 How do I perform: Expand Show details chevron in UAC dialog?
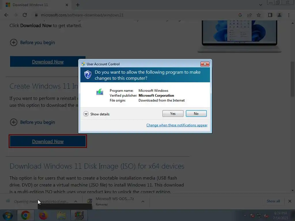86,114
